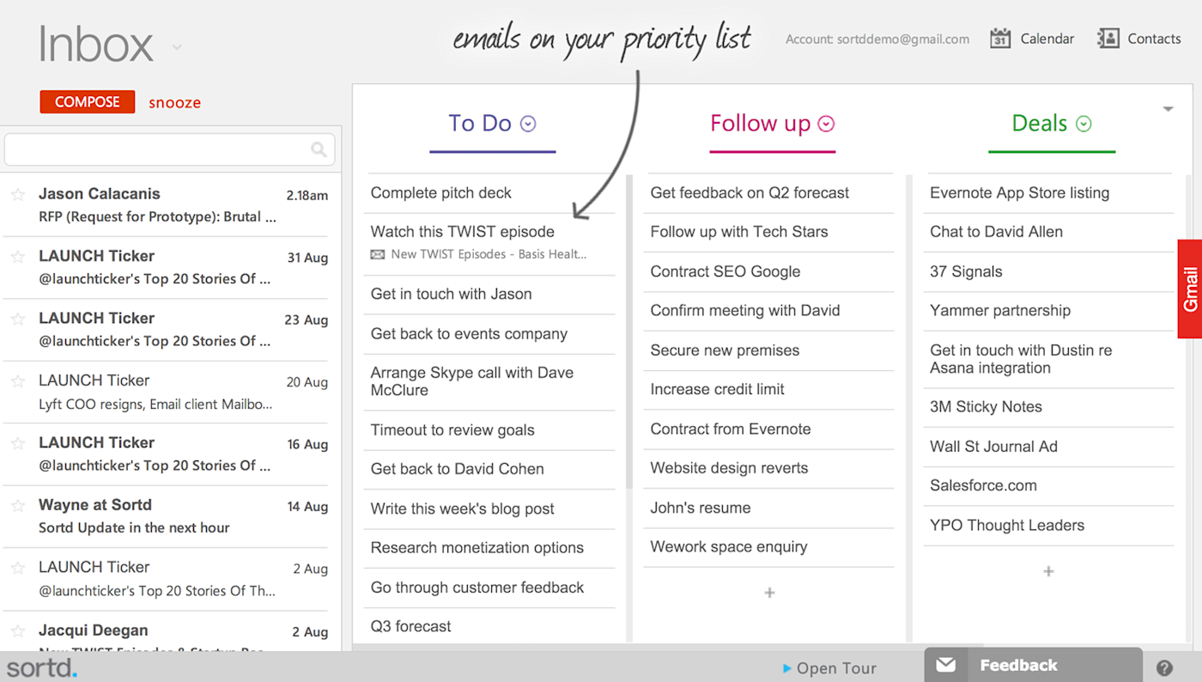This screenshot has height=682, width=1202.
Task: Open the Calendar icon in header
Action: click(1000, 39)
